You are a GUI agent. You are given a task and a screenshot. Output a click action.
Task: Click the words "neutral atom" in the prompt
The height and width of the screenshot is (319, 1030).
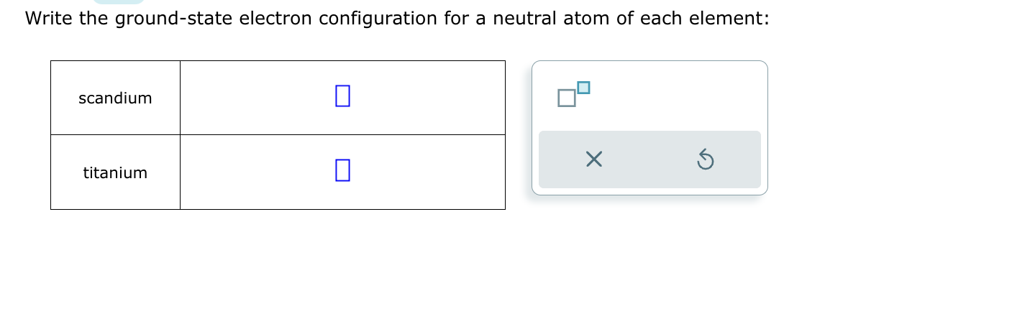coord(546,19)
